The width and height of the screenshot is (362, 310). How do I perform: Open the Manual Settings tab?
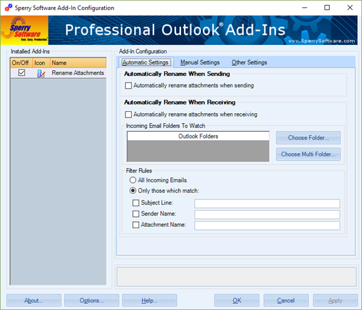click(200, 62)
